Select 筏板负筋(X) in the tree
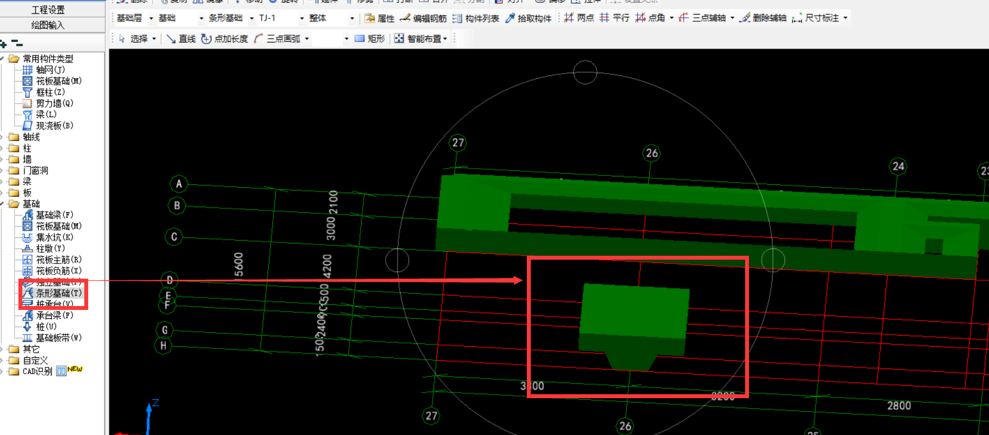The height and width of the screenshot is (435, 989). pyautogui.click(x=52, y=271)
